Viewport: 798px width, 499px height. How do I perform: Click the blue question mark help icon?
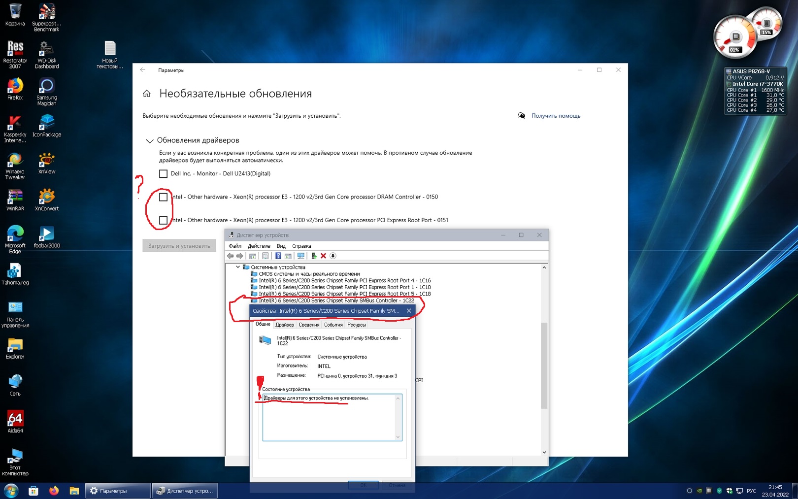pyautogui.click(x=278, y=256)
